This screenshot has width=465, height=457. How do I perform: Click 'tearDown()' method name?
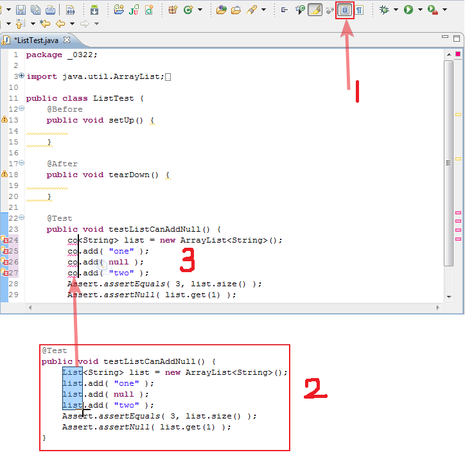pos(134,175)
